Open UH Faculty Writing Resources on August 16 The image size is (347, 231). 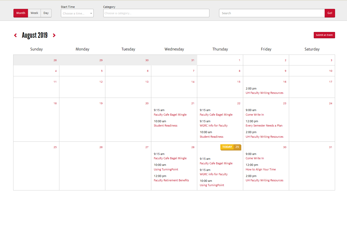click(x=264, y=93)
